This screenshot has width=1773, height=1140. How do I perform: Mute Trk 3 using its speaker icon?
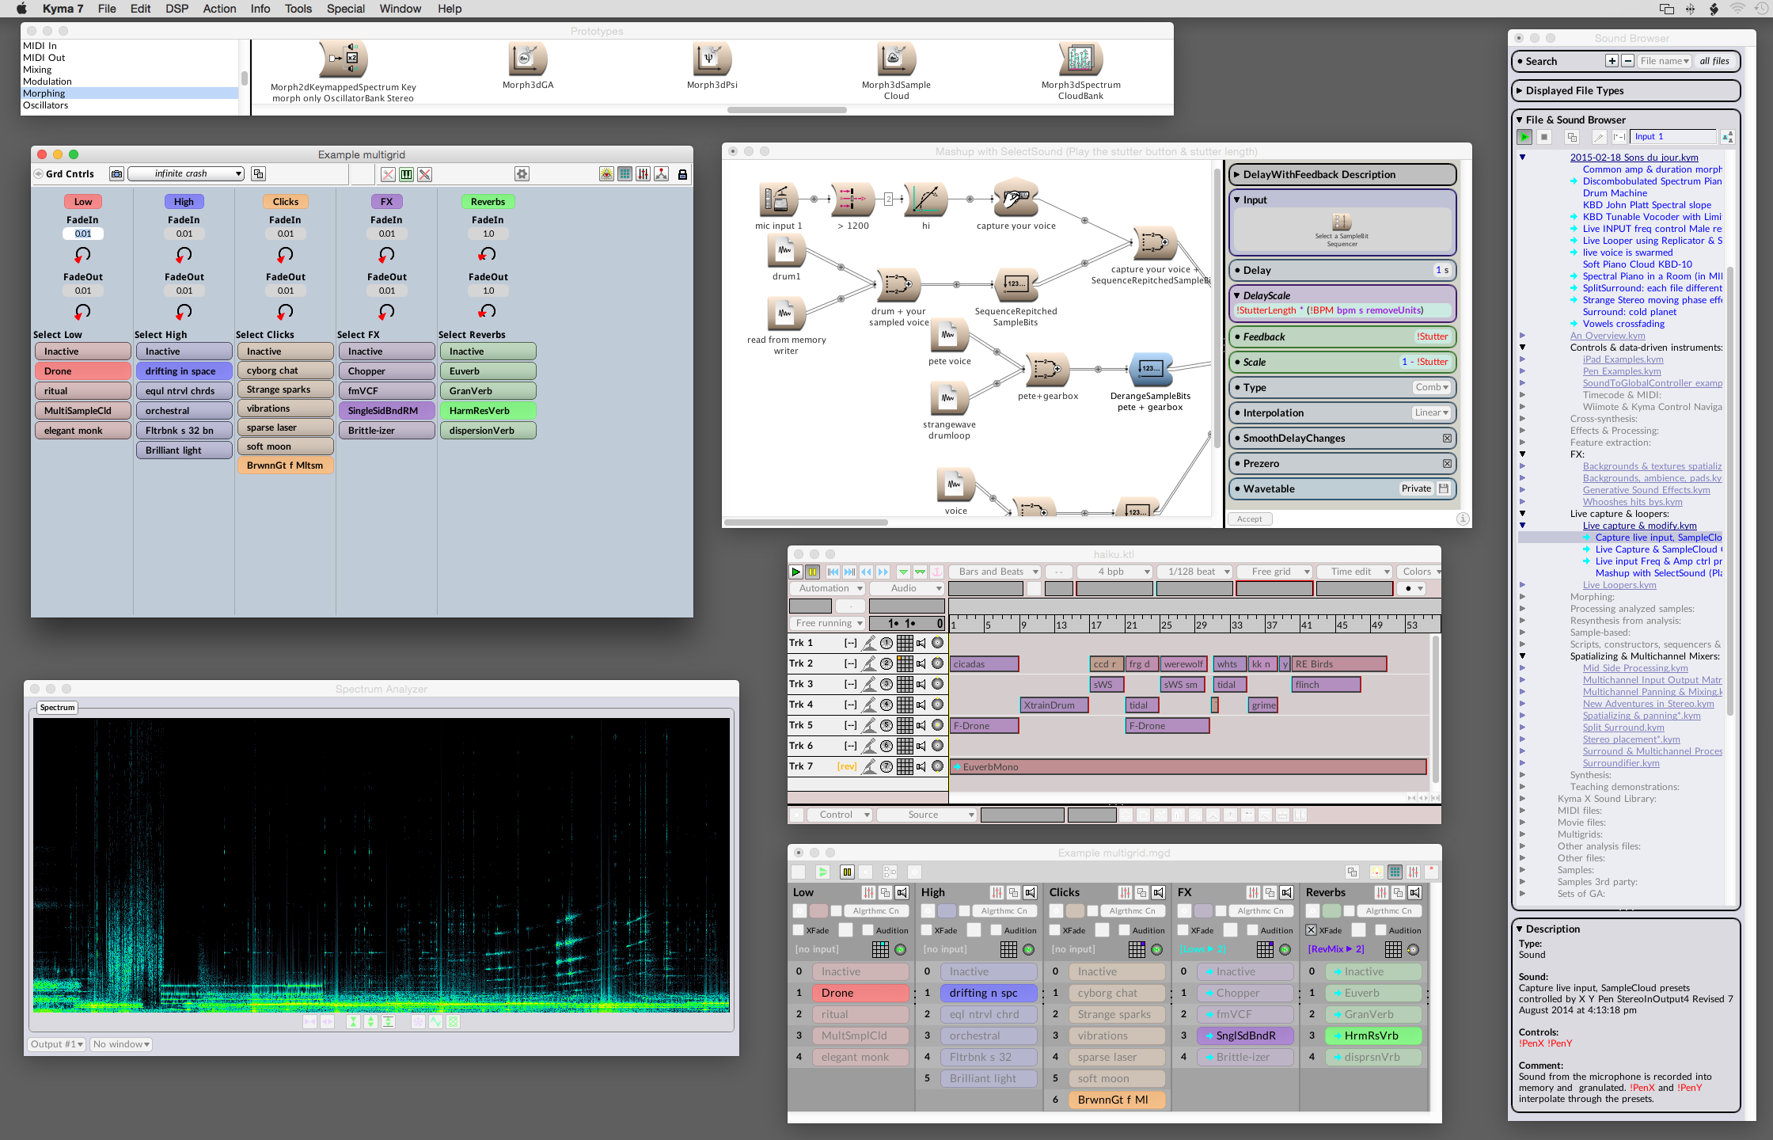pos(921,684)
